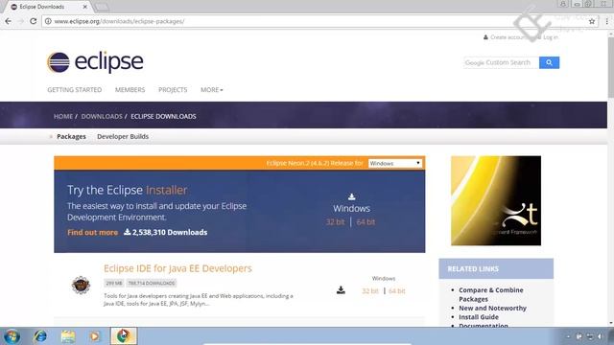This screenshot has width=614, height=345.
Task: Reload the Eclipse downloads page
Action: coord(34,21)
